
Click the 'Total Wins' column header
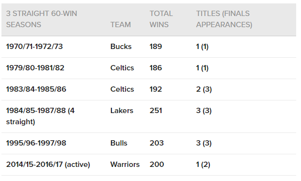pyautogui.click(x=161, y=19)
